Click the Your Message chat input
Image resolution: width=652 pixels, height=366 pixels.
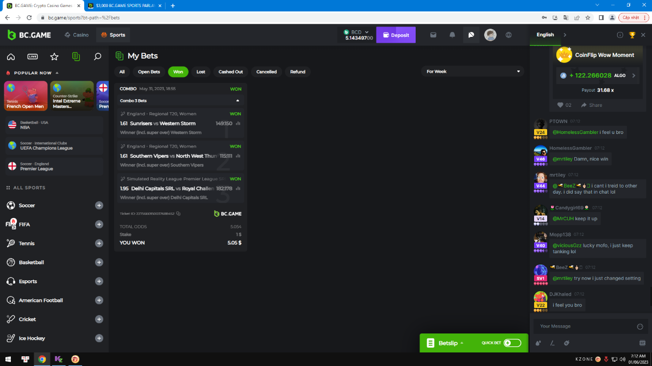click(584, 326)
